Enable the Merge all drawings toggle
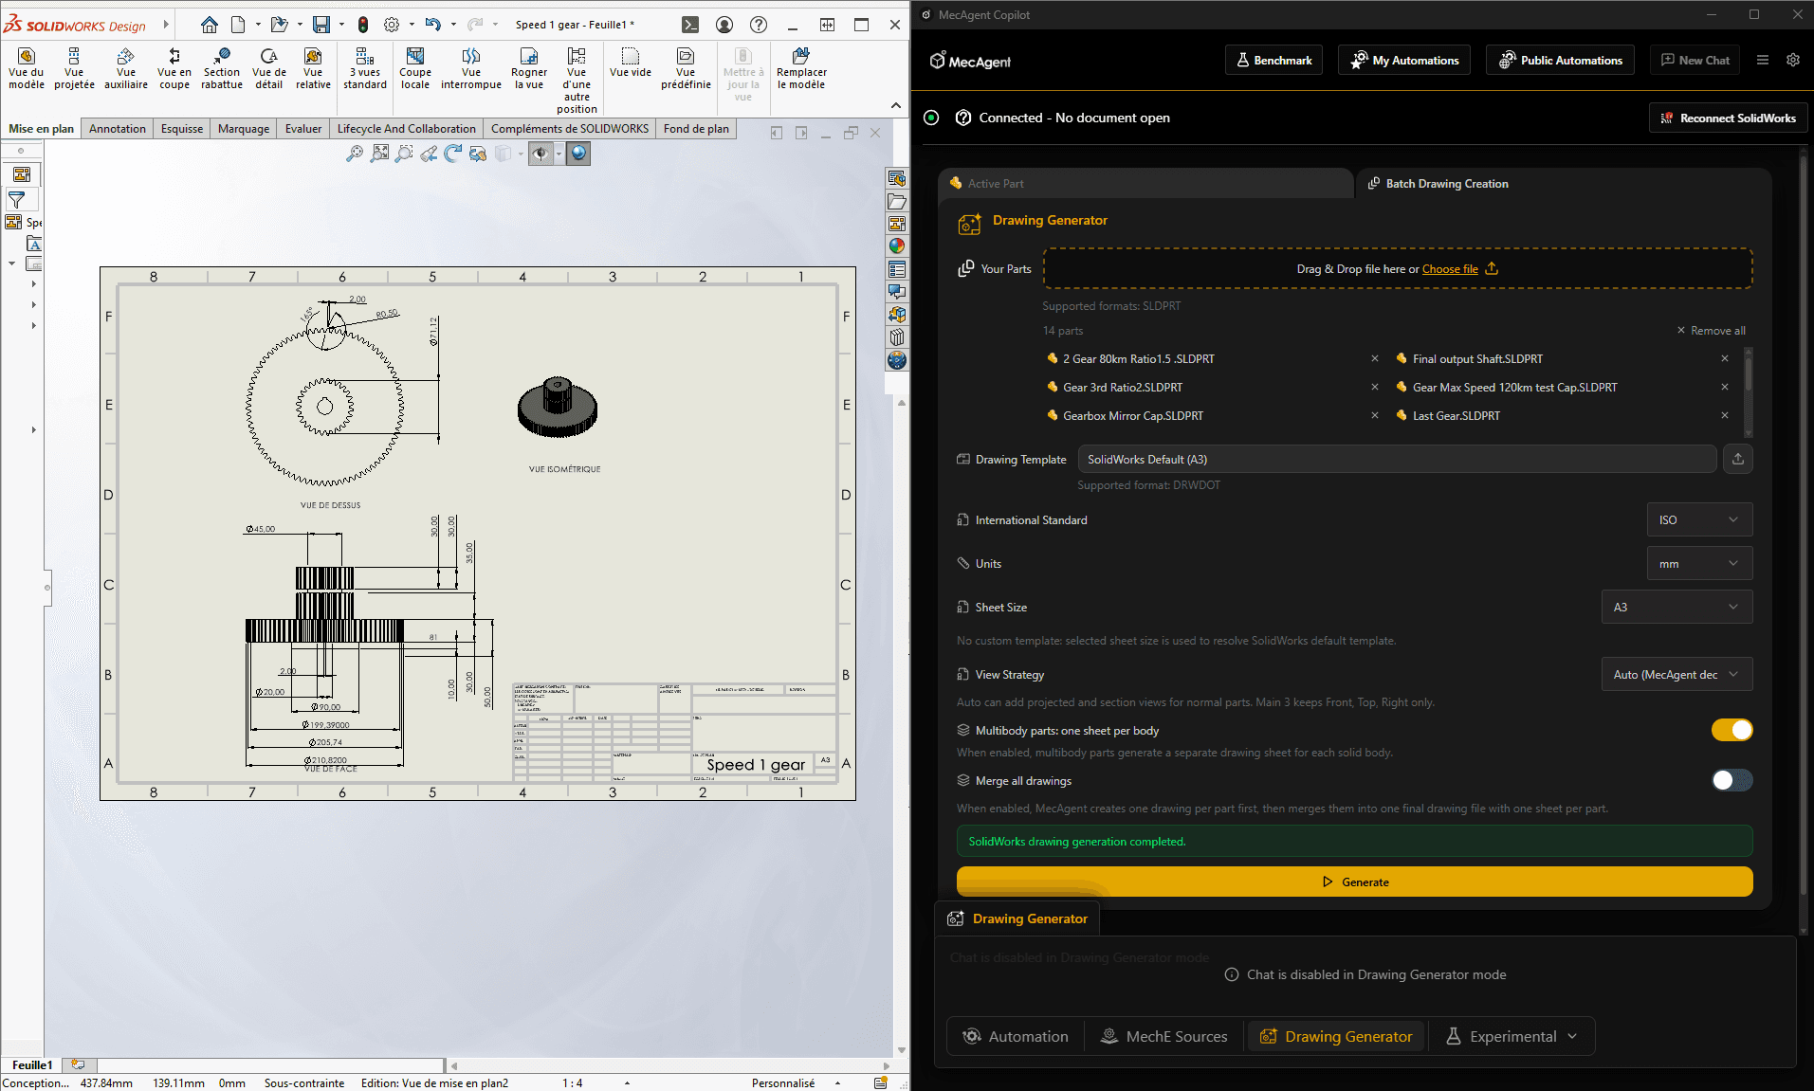The height and width of the screenshot is (1091, 1814). pyautogui.click(x=1732, y=780)
